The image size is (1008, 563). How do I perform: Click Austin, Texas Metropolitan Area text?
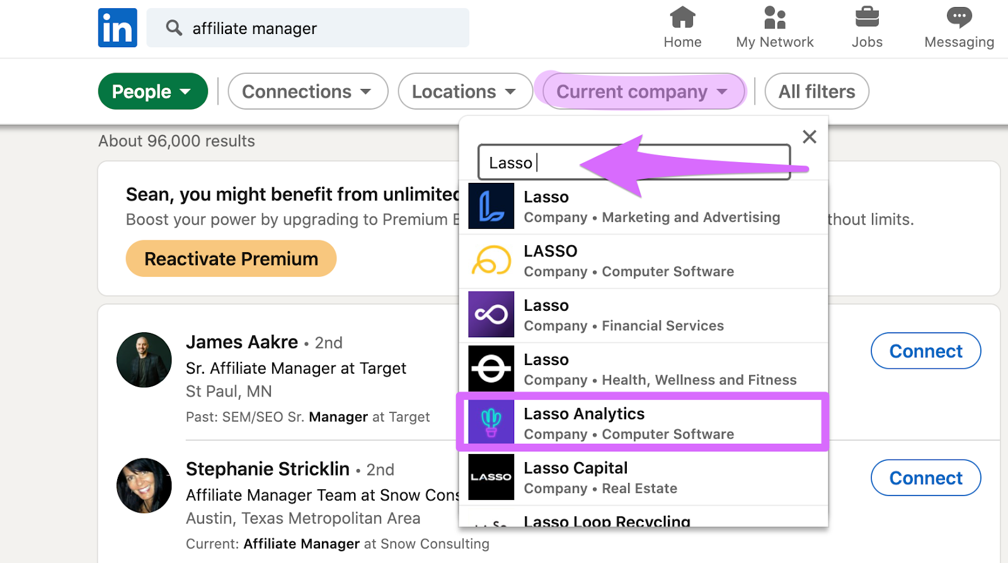tap(303, 518)
